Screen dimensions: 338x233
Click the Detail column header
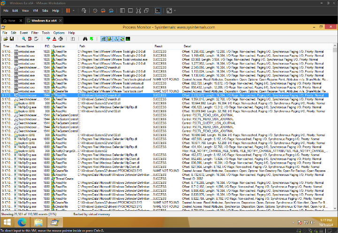coord(255,46)
